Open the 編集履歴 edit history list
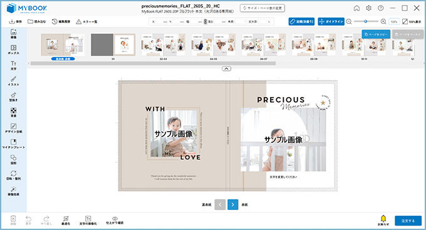 [x=61, y=21]
